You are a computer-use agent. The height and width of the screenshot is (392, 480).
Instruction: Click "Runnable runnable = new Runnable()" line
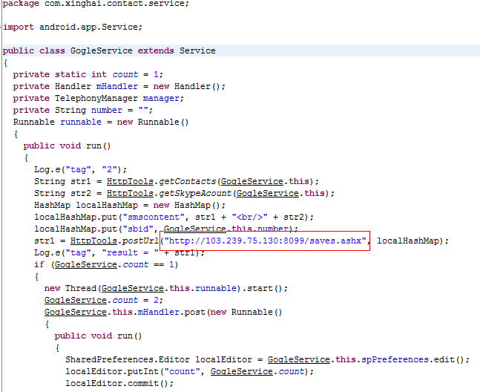tap(101, 122)
